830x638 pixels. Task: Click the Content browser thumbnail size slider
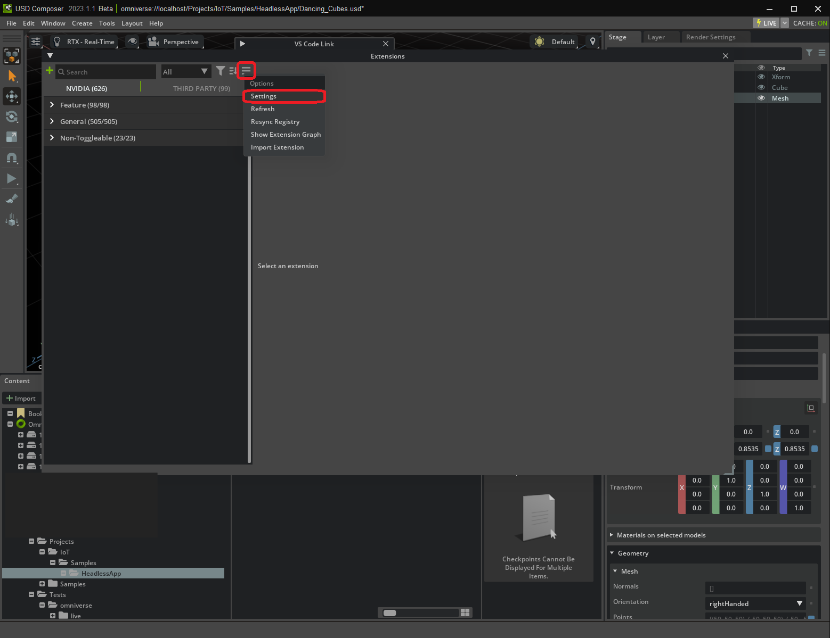tap(420, 612)
